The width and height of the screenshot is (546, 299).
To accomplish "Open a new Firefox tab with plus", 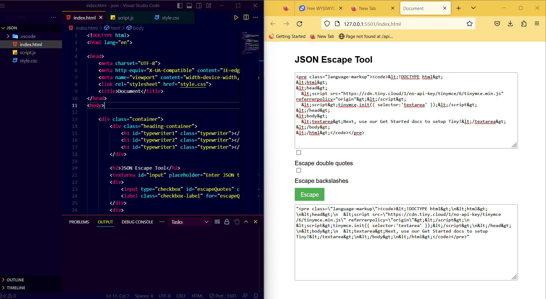I will [x=458, y=8].
